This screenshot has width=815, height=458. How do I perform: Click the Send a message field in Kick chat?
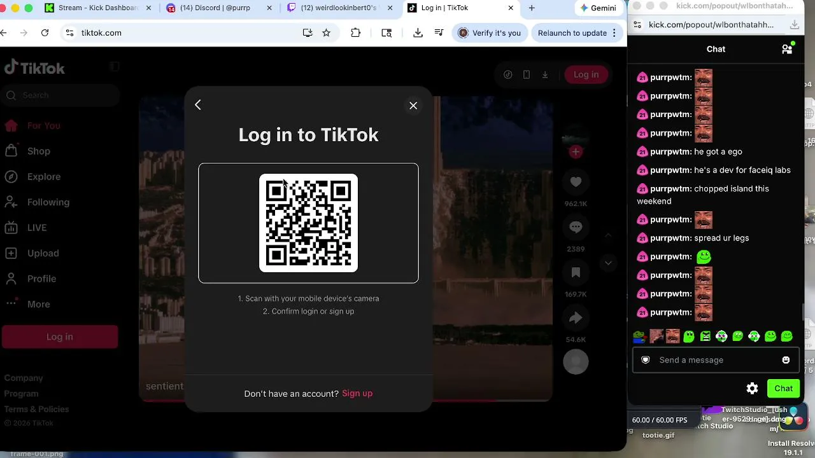[715, 360]
